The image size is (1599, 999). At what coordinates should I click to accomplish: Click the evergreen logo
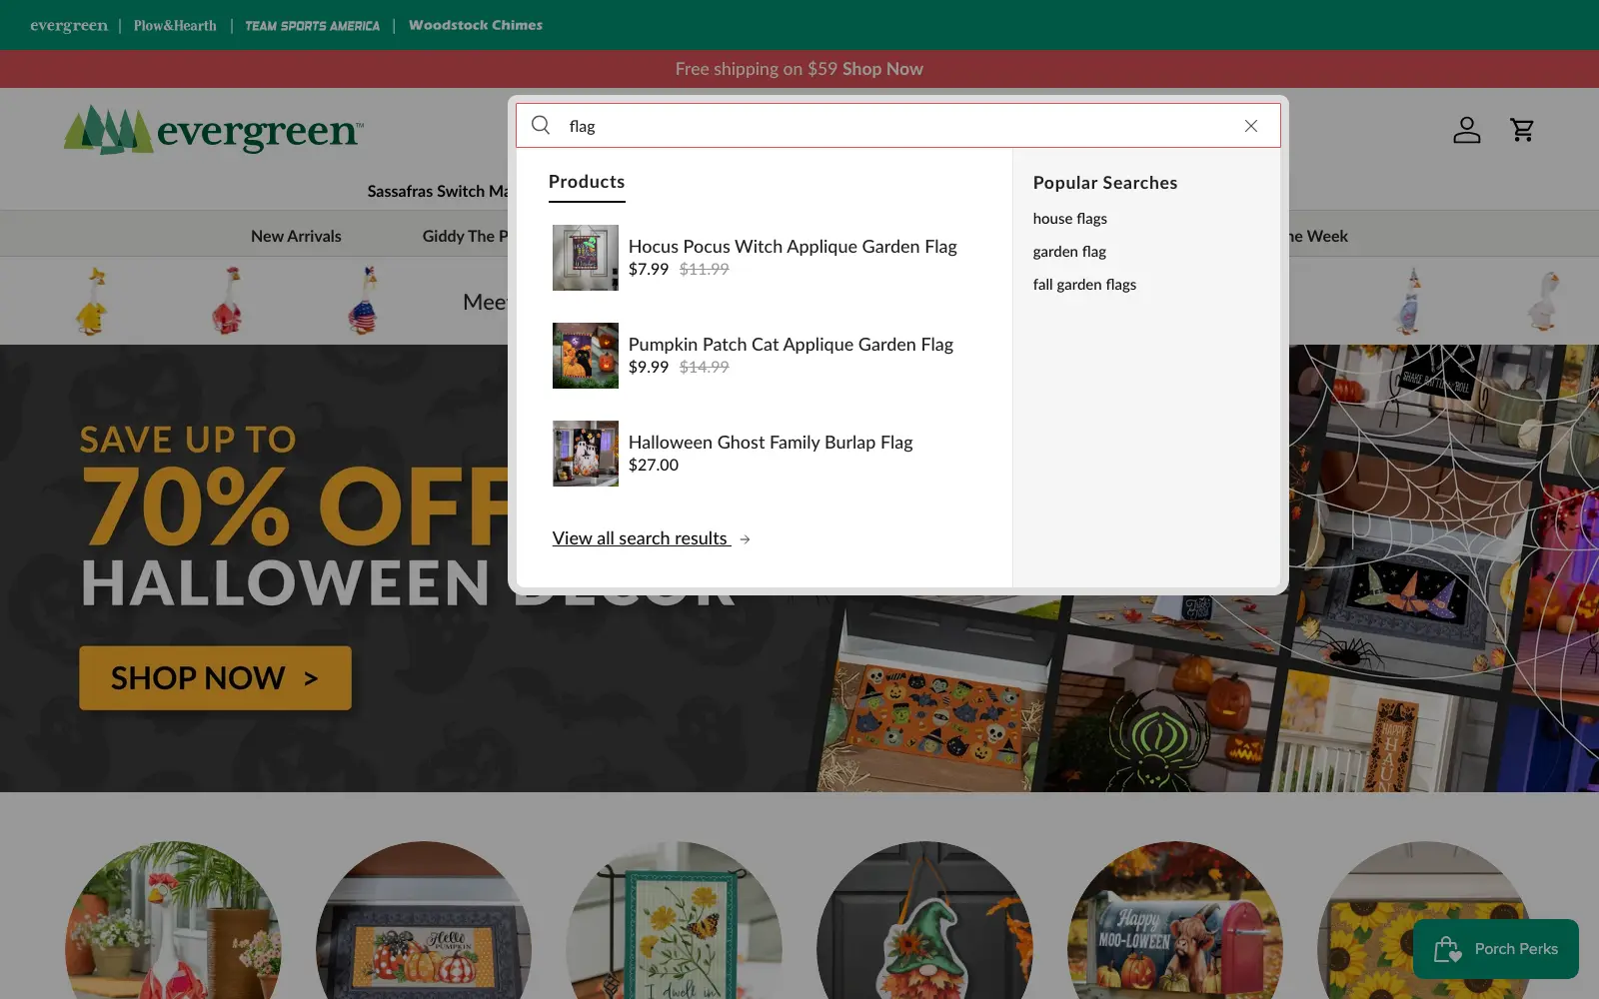pyautogui.click(x=214, y=130)
